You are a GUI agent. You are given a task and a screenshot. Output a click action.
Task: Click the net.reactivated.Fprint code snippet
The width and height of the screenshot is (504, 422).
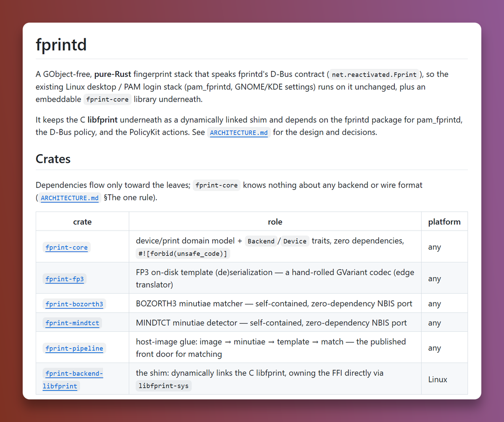pos(374,75)
